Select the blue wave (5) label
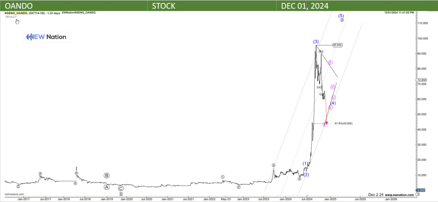 (341, 16)
